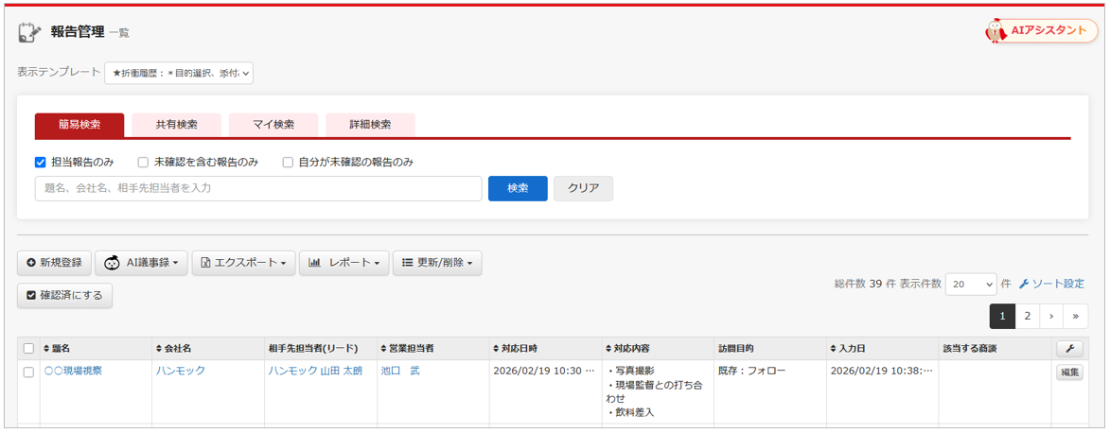Image resolution: width=1110 pixels, height=433 pixels.
Task: Sort by 題名 column arrows
Action: [45, 349]
